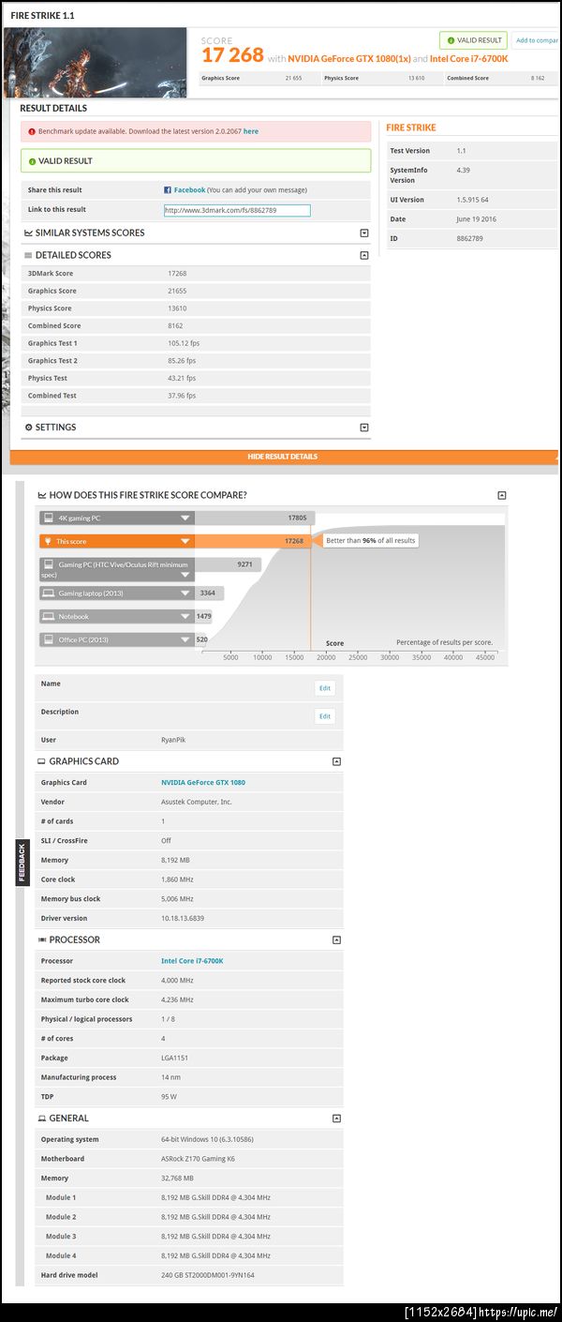Expand the Gaming PC HTC Vive dropdown
562x1322 pixels.
(185, 575)
